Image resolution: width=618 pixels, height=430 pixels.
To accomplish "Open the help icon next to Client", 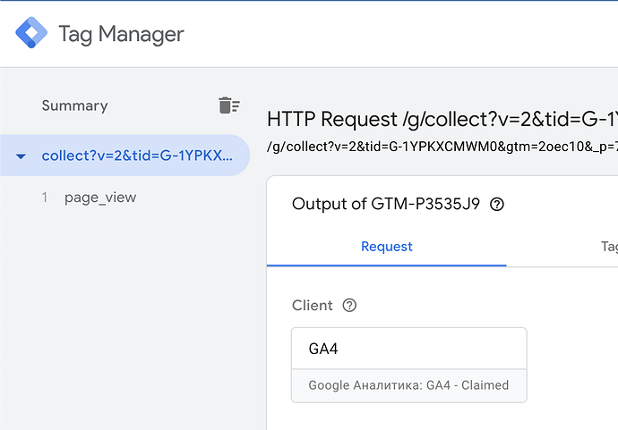I will tap(349, 305).
